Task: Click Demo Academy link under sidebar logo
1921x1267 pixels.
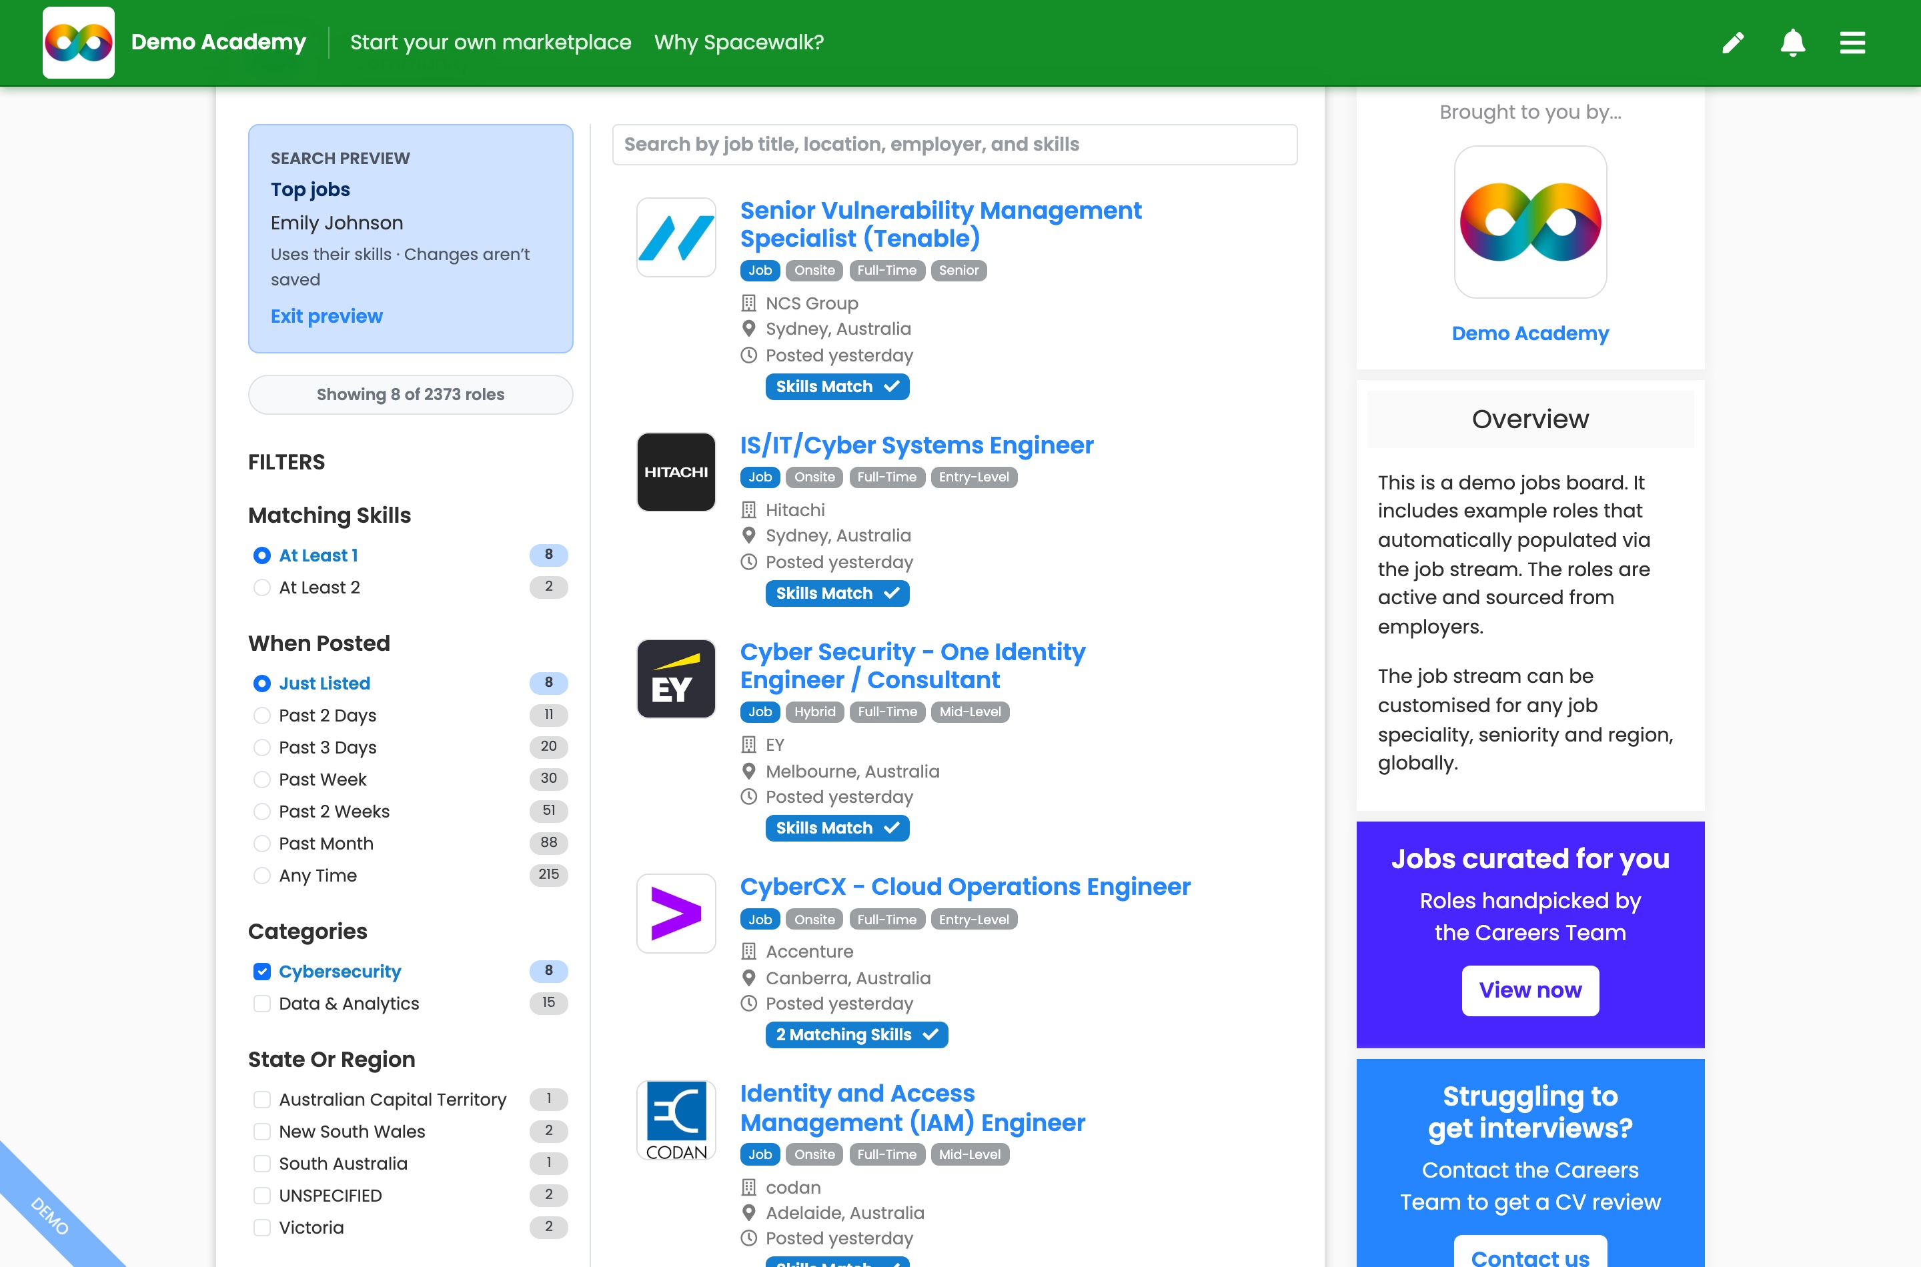Action: (x=1530, y=333)
